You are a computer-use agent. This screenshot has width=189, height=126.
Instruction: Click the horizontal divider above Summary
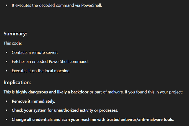coord(96,19)
